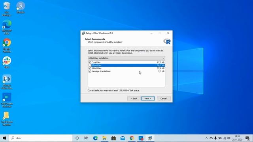Open Task View from the taskbar
This screenshot has height=142, width=253.
(86, 138)
